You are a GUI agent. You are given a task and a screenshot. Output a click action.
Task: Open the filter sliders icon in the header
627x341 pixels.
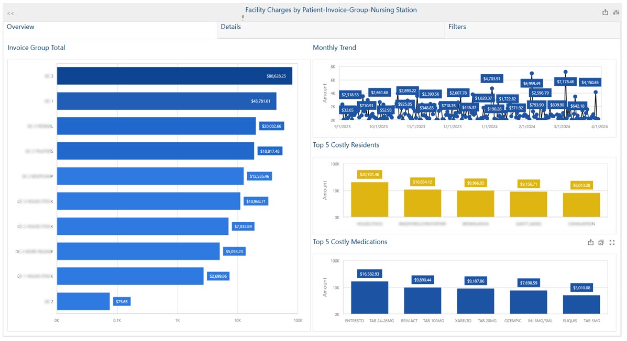[x=615, y=12]
